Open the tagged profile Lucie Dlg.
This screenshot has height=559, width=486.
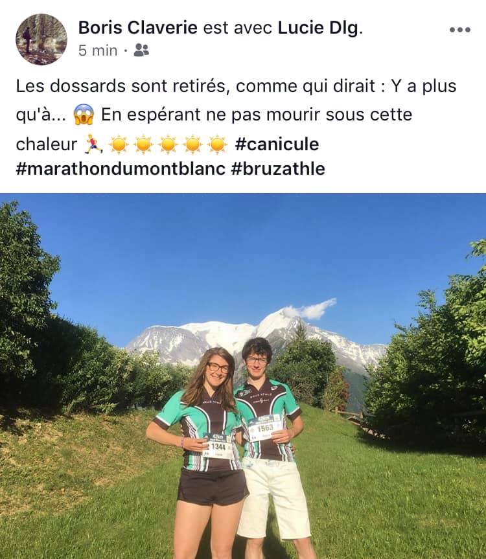[x=320, y=28]
